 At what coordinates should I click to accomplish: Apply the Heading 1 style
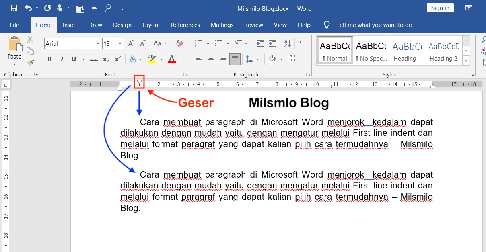(x=407, y=50)
